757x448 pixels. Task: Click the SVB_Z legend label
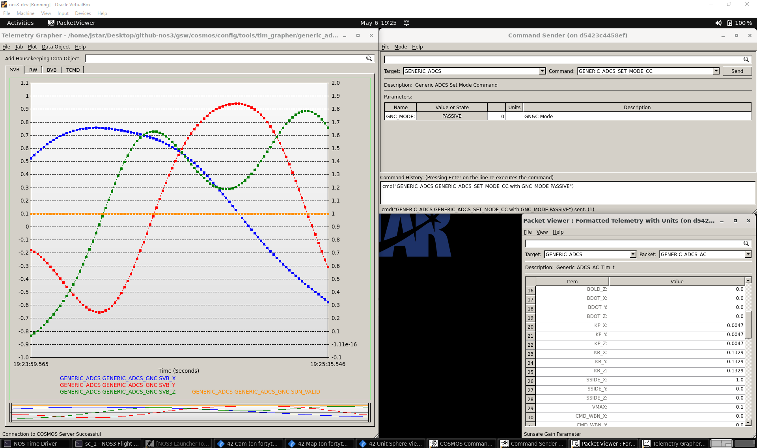click(x=117, y=392)
